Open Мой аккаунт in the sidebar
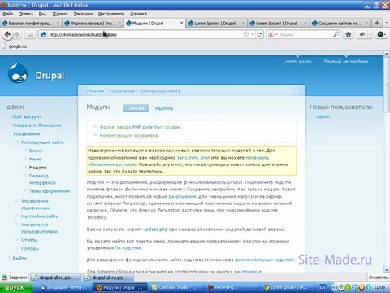Screen dimensions: 390x293 click(27, 116)
